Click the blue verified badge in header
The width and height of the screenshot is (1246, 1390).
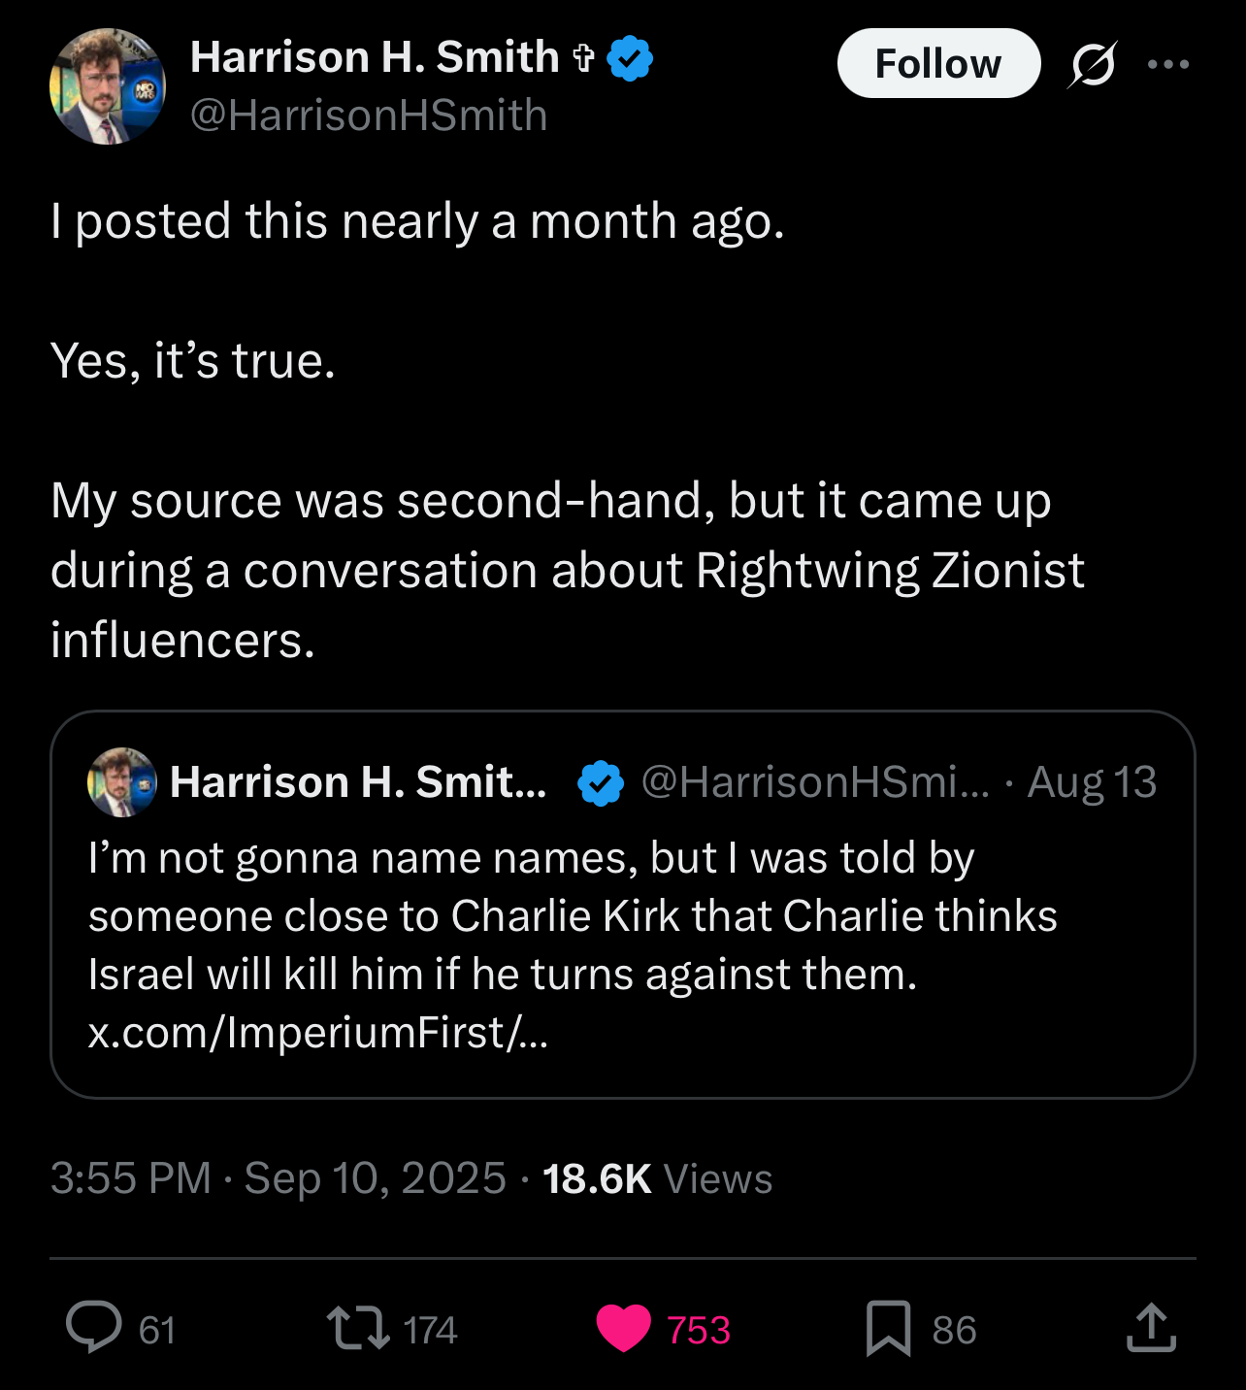[630, 58]
